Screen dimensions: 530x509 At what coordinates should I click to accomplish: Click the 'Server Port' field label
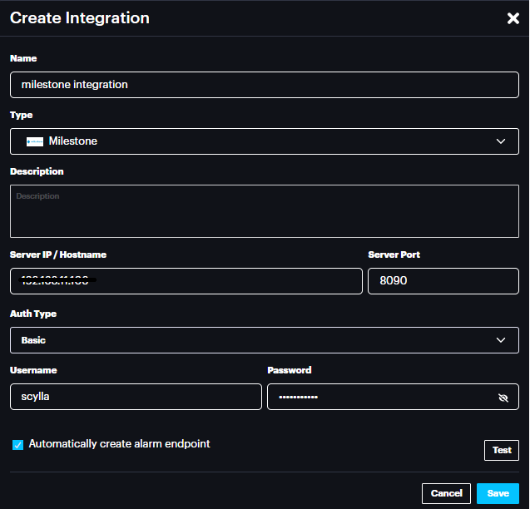(x=394, y=254)
